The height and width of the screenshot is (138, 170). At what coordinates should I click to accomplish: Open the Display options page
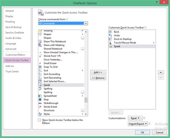coord(9,16)
